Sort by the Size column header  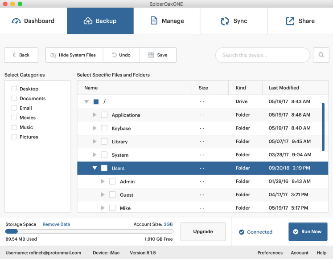click(x=210, y=88)
